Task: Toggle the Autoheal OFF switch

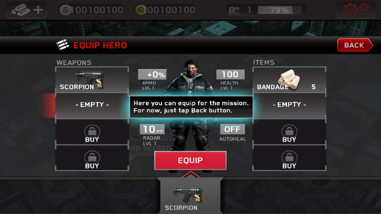Action: tap(232, 129)
